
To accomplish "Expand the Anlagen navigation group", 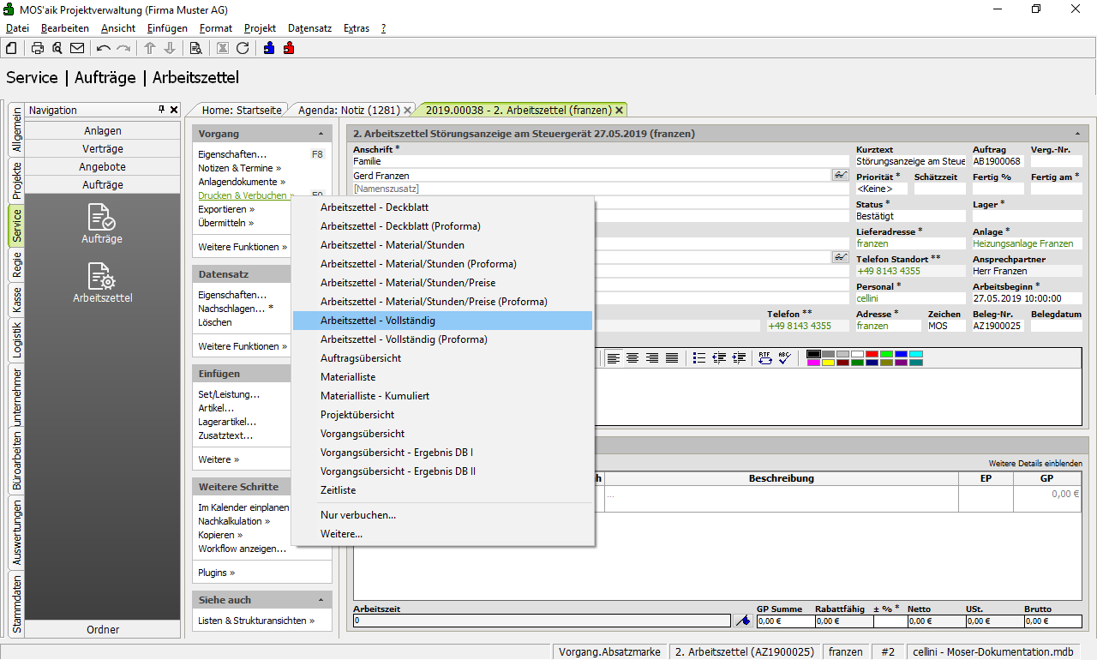I will pyautogui.click(x=103, y=130).
